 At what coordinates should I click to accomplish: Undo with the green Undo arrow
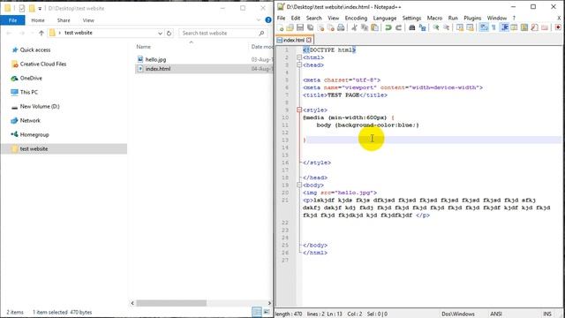[388, 27]
